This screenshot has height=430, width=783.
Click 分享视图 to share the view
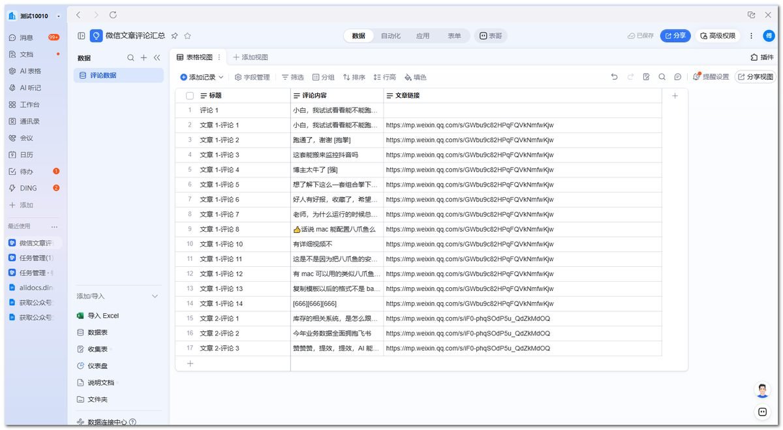click(756, 77)
